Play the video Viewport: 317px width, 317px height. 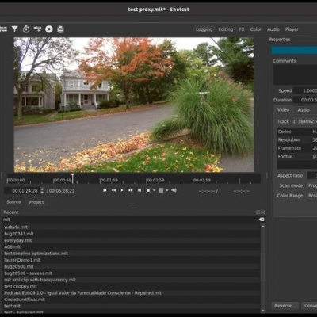[x=122, y=190]
